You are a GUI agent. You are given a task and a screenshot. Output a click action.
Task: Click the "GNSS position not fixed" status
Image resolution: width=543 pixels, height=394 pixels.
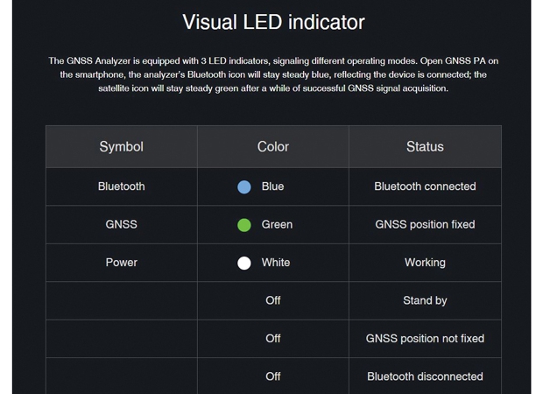(x=425, y=338)
